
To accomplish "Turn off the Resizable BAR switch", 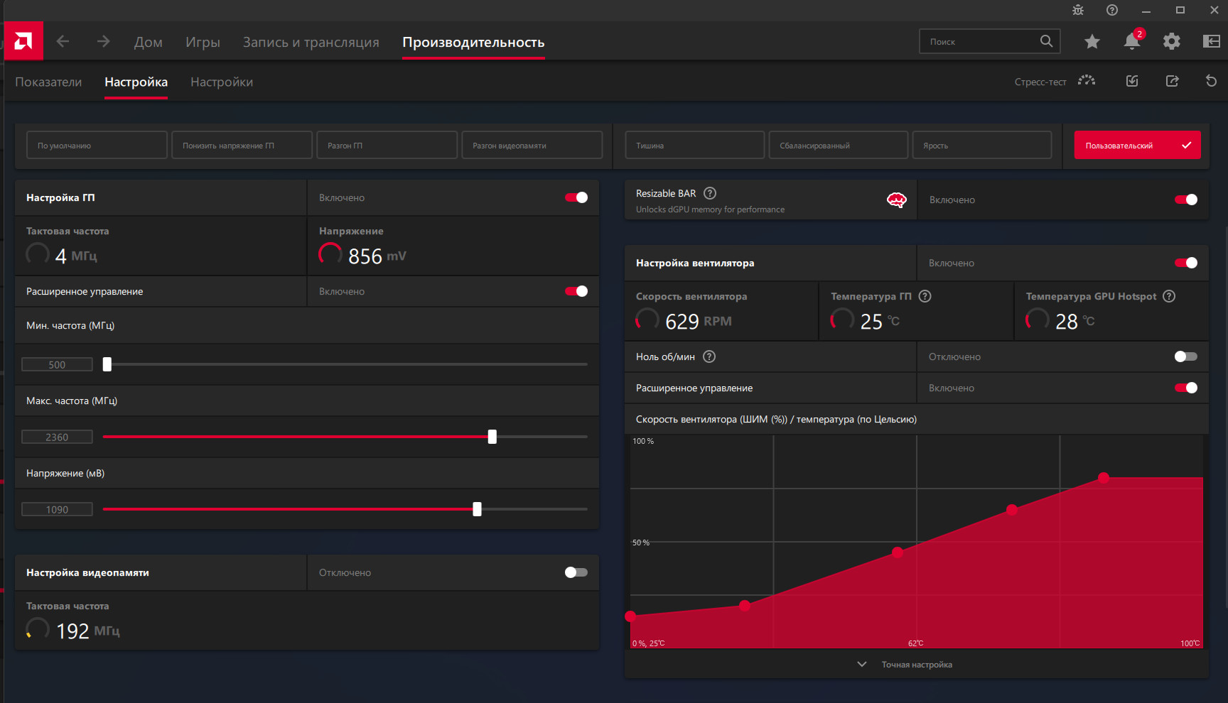I will [x=1186, y=200].
